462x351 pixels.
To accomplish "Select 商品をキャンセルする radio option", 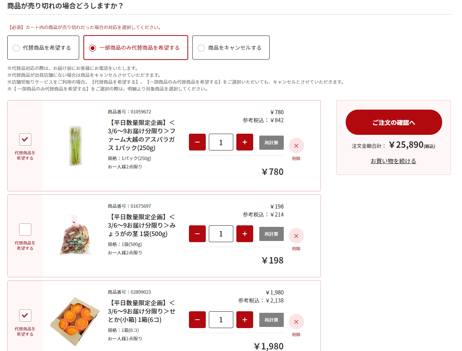I will pos(231,48).
